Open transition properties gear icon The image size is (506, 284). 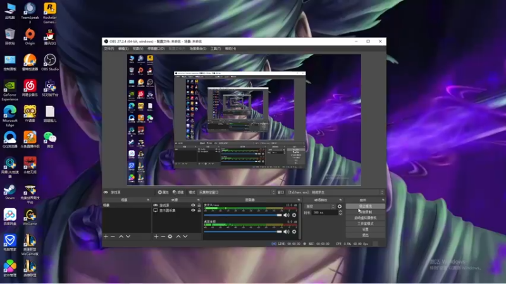coord(340,206)
